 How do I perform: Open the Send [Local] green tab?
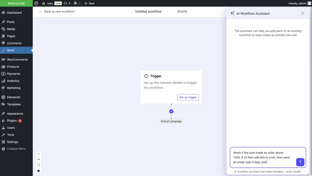coord(16,3)
